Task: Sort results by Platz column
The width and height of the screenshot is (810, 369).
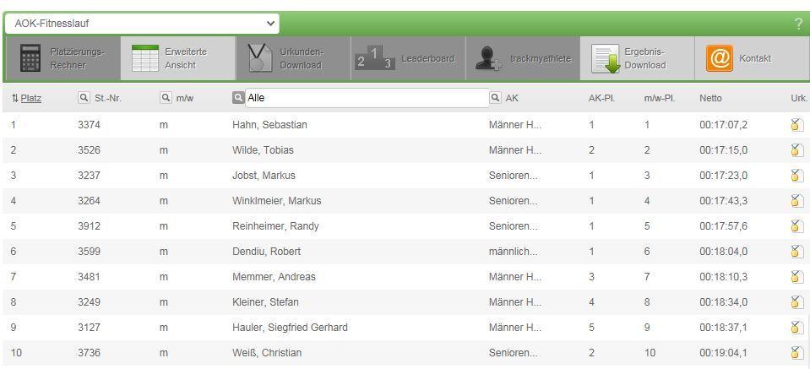Action: coord(30,98)
